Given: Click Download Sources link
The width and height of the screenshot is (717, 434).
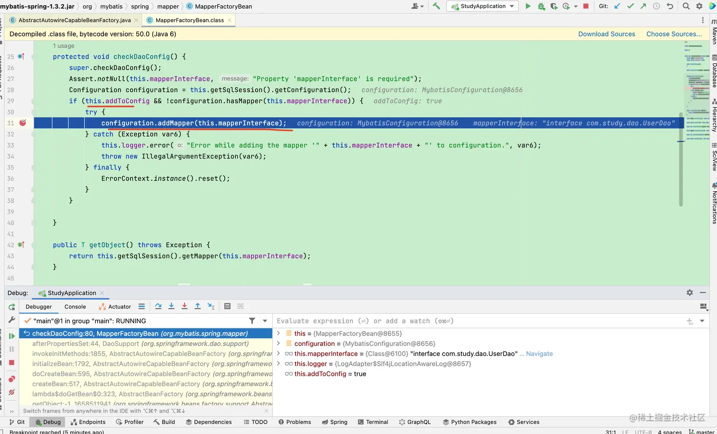Looking at the screenshot, I should click(x=607, y=34).
